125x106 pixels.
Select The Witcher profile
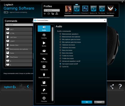[102, 9]
